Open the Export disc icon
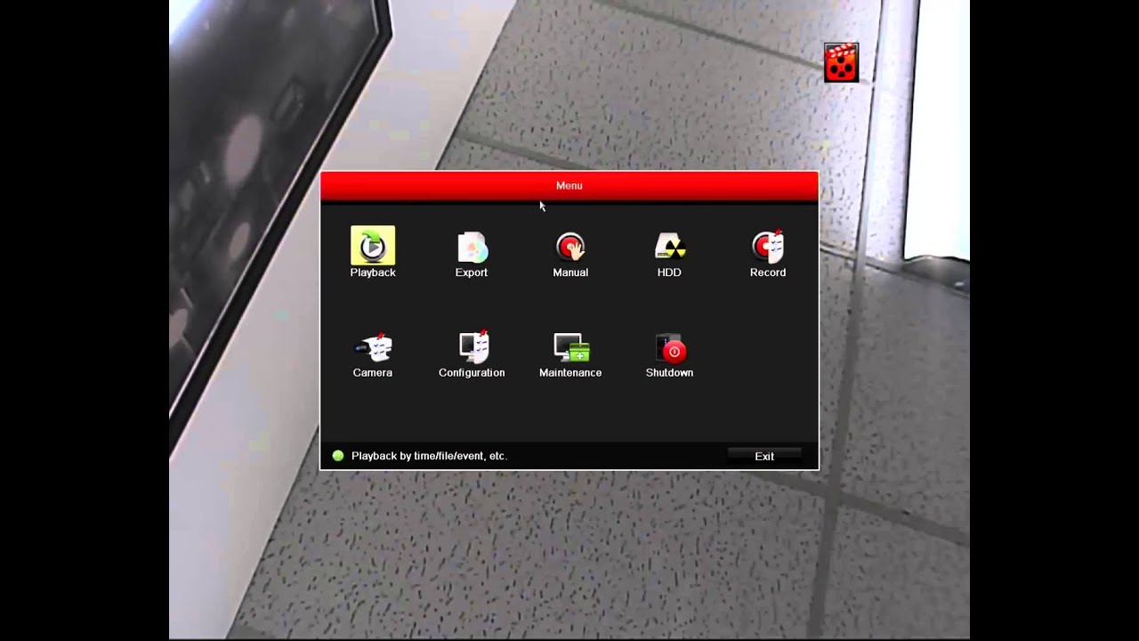 (x=472, y=247)
